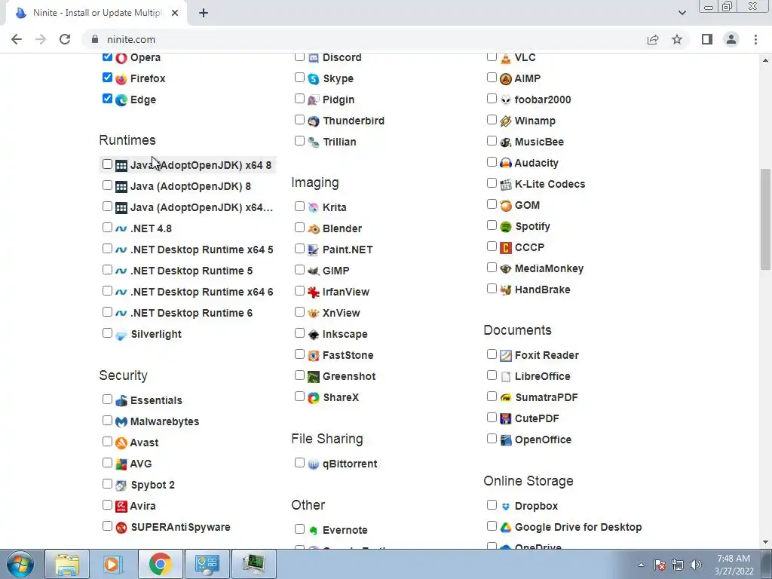772x579 pixels.
Task: Enable the Silverlight checkbox
Action: pos(107,332)
